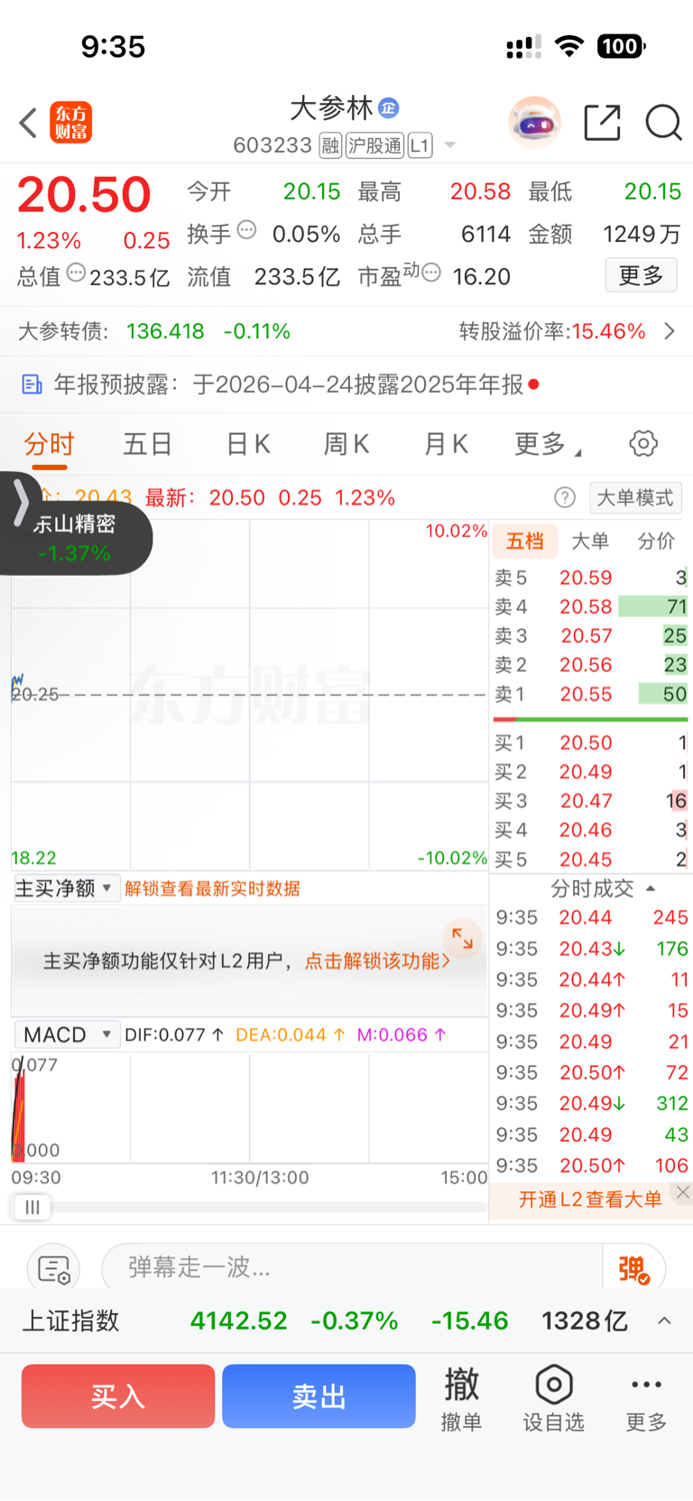Tap the verified badge next to 大参林
The width and height of the screenshot is (693, 1501).
point(389,107)
